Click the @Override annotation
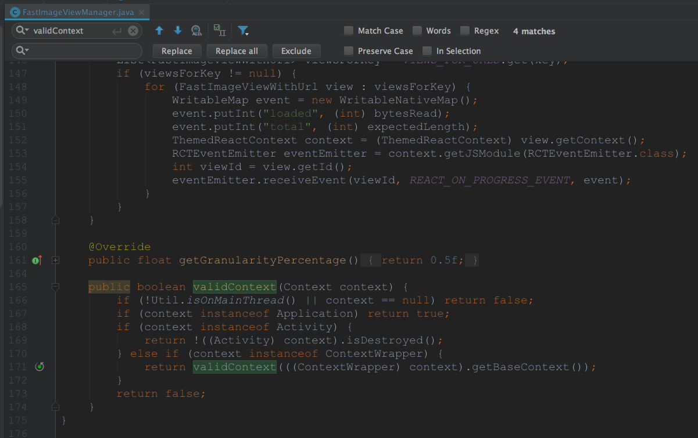698x438 pixels. point(120,247)
